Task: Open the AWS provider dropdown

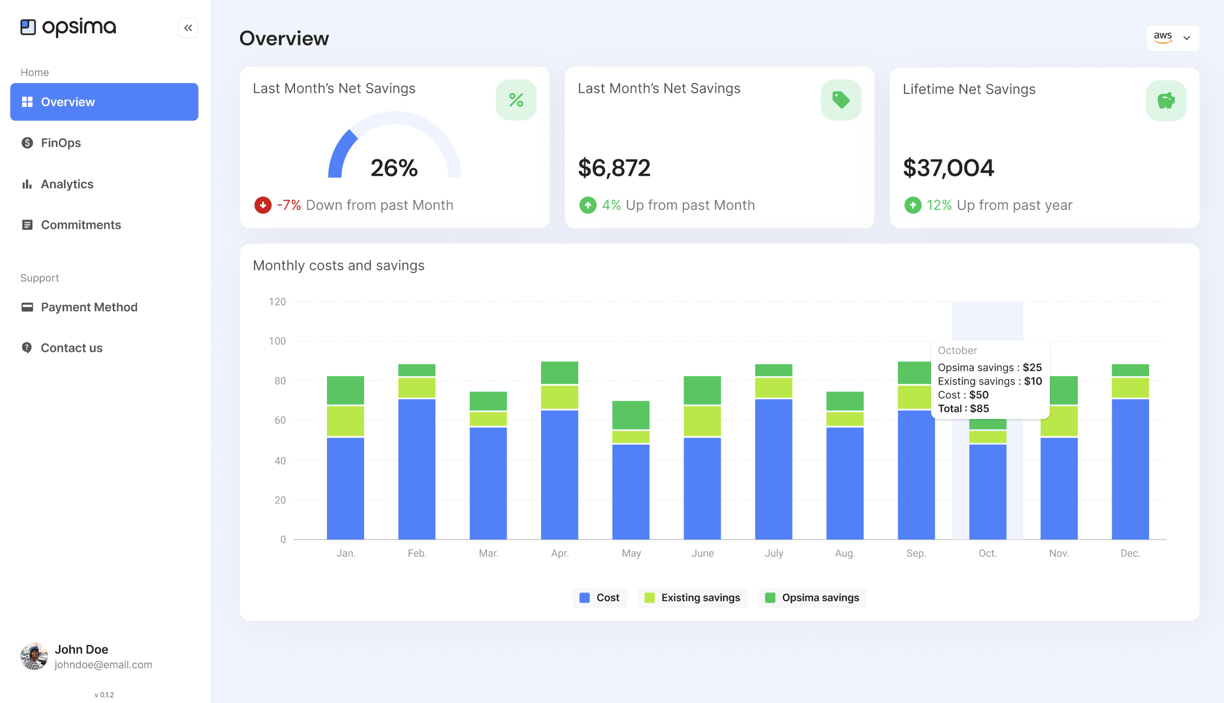Action: (x=1172, y=38)
